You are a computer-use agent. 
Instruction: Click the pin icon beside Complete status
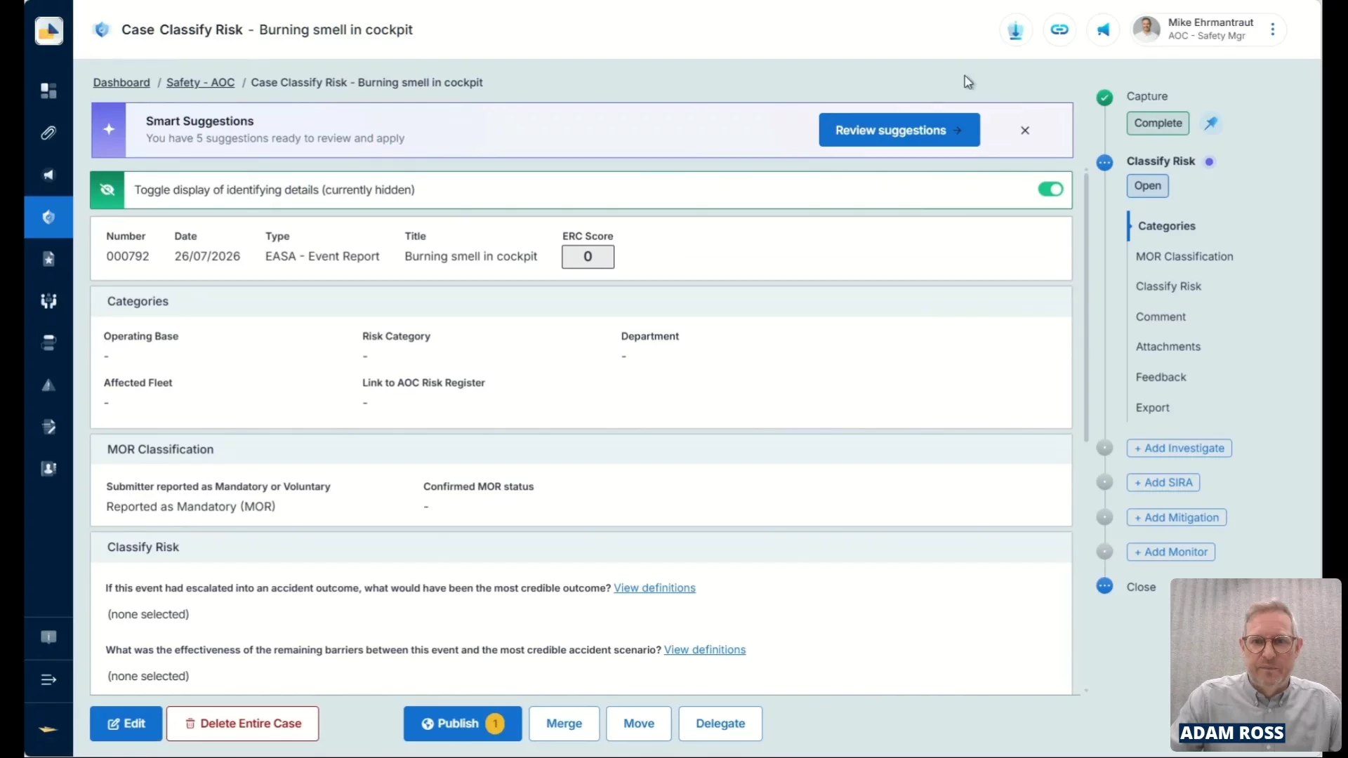(x=1211, y=123)
